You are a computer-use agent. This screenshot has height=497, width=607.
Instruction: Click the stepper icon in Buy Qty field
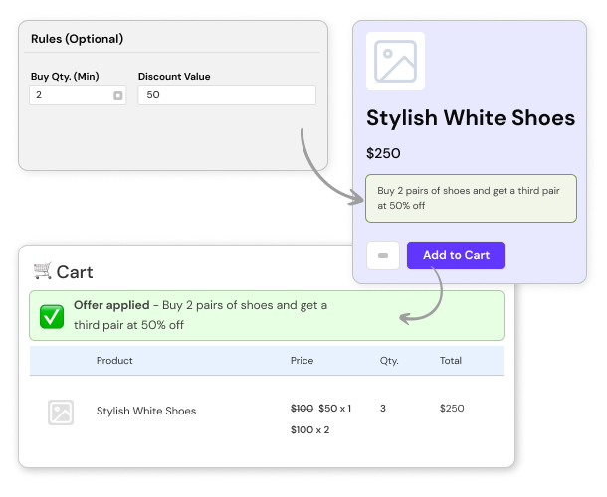[117, 96]
